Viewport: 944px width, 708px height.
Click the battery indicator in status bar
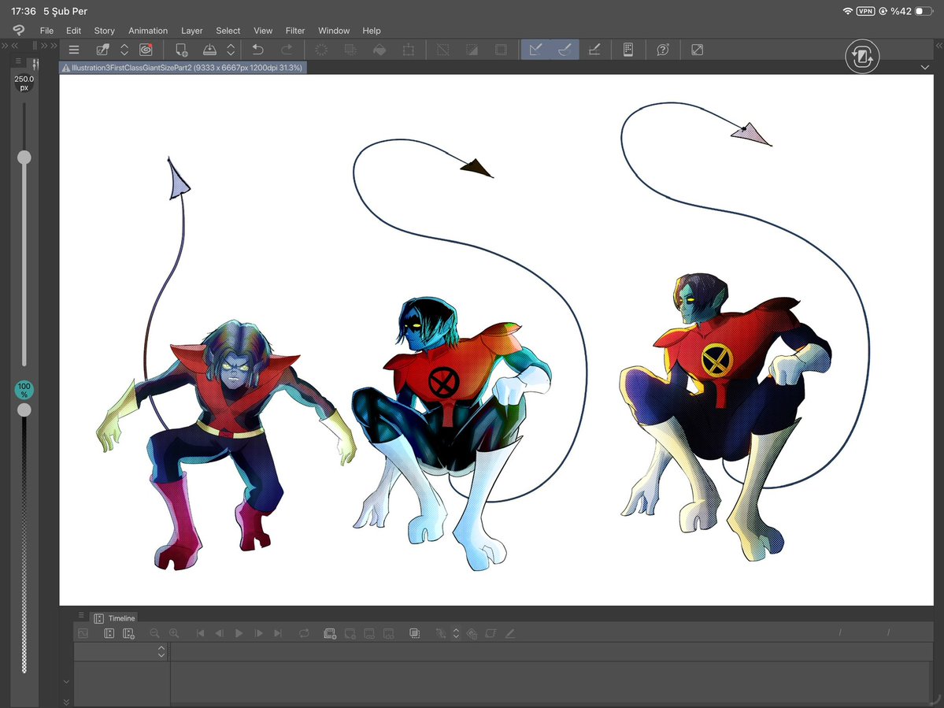923,12
